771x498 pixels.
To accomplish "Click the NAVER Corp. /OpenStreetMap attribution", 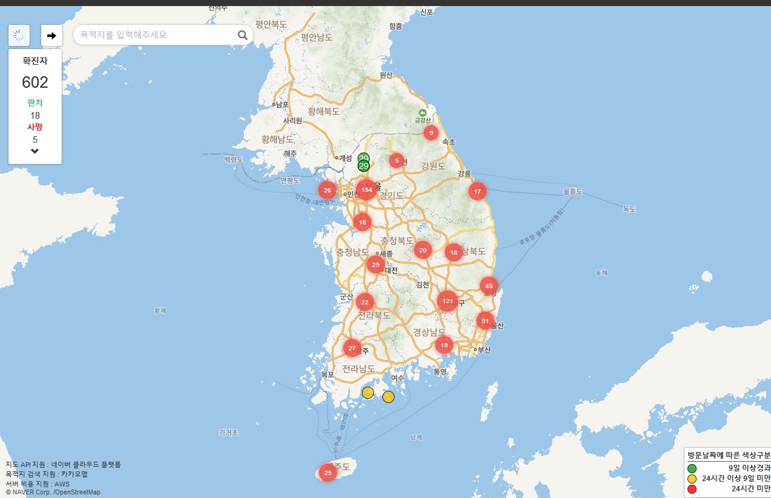I will pos(53,493).
